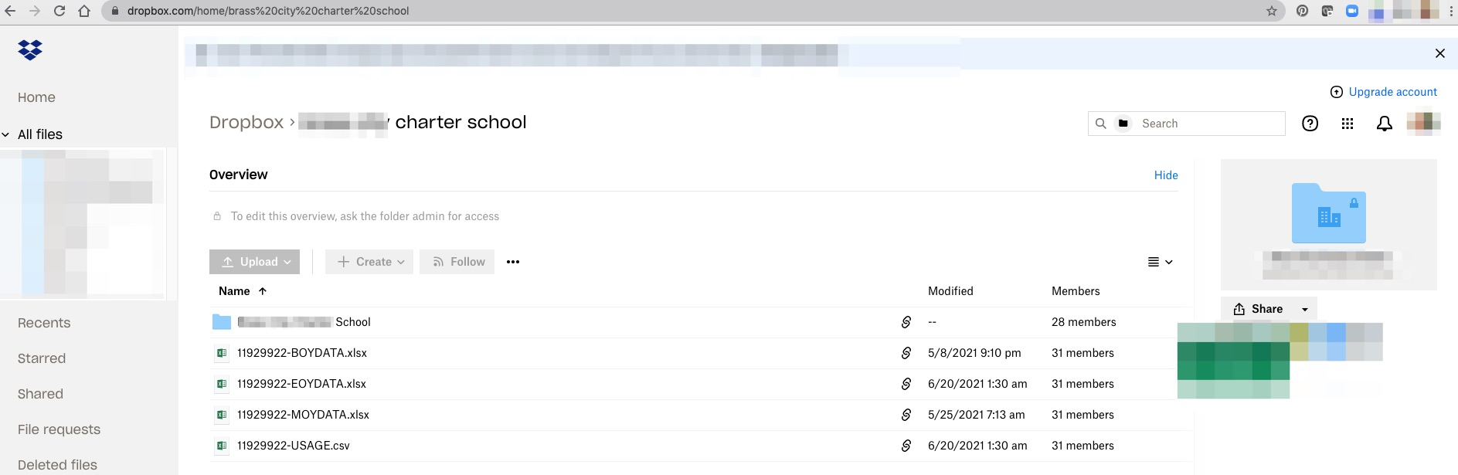Dismiss the top banner with X
Screen dimensions: 1458x475
pyautogui.click(x=1439, y=53)
